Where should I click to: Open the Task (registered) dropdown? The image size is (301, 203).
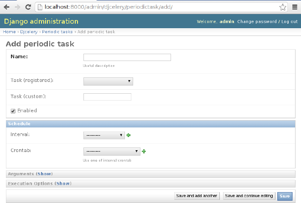click(x=108, y=81)
